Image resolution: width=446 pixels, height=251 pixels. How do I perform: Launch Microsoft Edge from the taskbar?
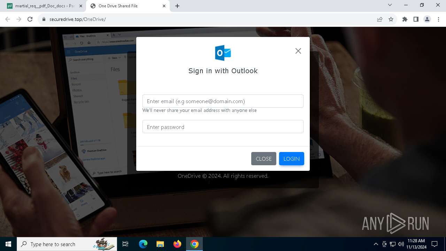(x=143, y=244)
